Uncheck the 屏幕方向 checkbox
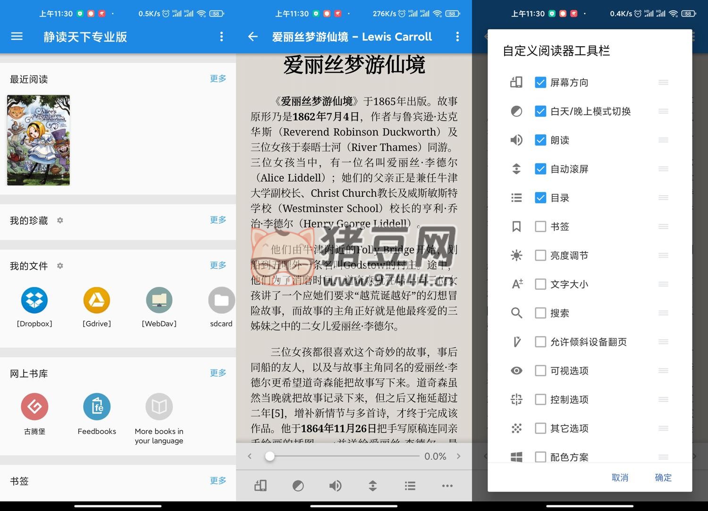Screen dimensions: 708x511 pos(540,83)
